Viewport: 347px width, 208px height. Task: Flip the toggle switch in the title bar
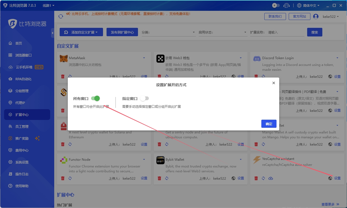276,5
